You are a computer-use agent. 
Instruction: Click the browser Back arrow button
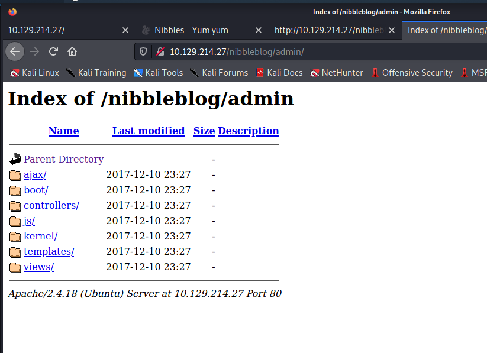(15, 51)
